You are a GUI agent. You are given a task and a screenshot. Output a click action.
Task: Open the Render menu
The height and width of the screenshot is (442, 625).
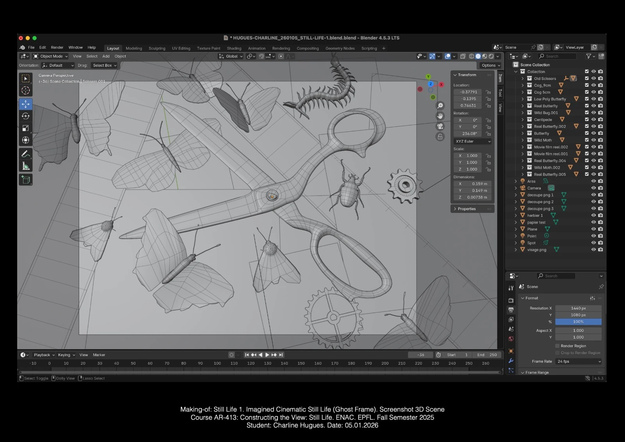pyautogui.click(x=57, y=48)
